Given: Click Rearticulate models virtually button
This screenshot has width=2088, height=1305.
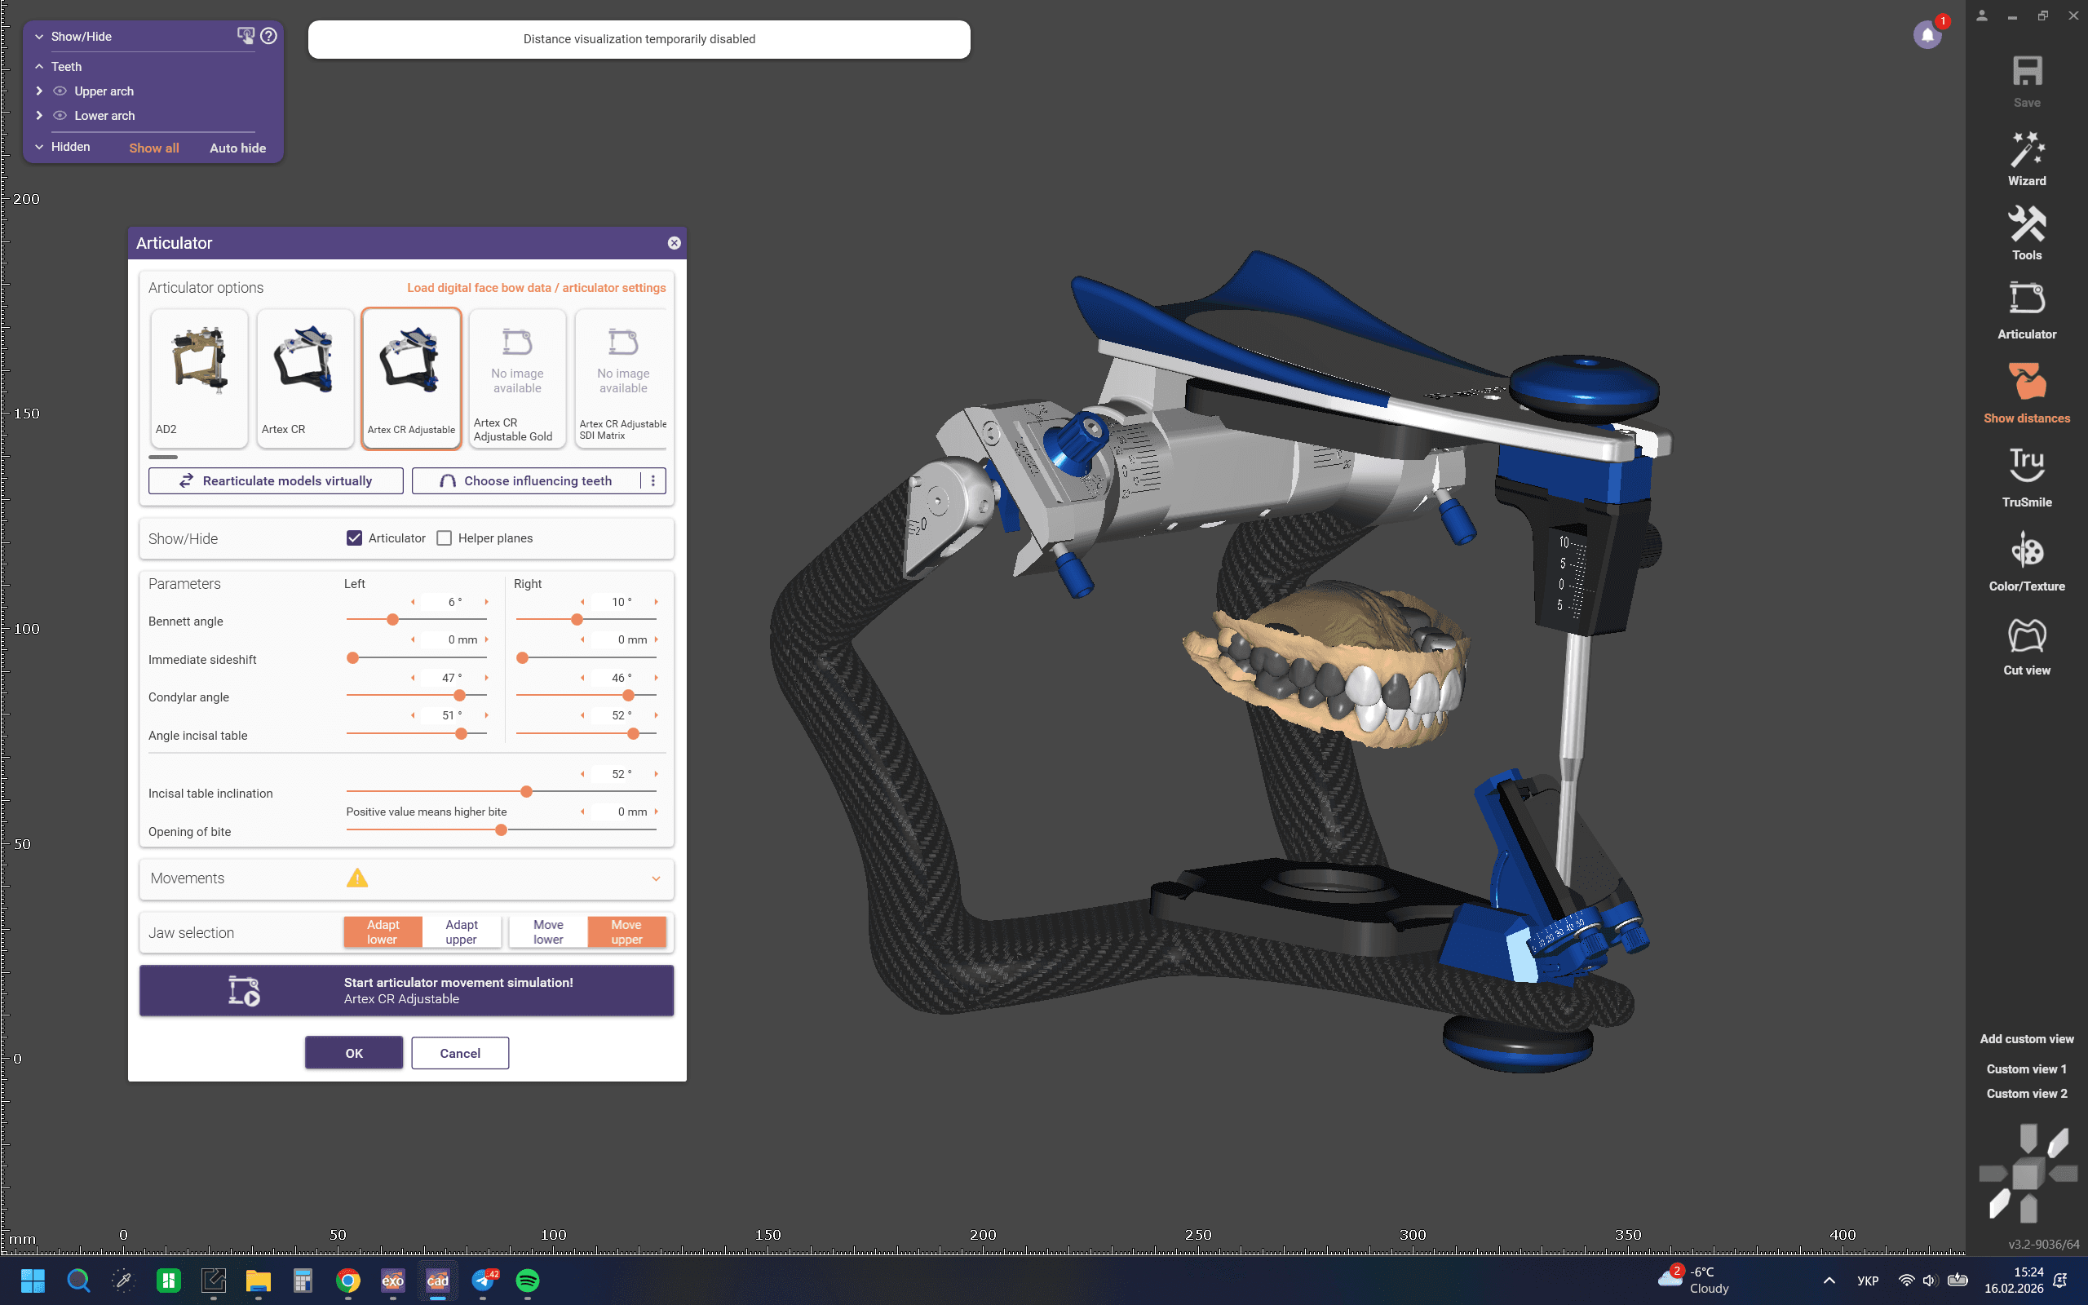Looking at the screenshot, I should [275, 480].
